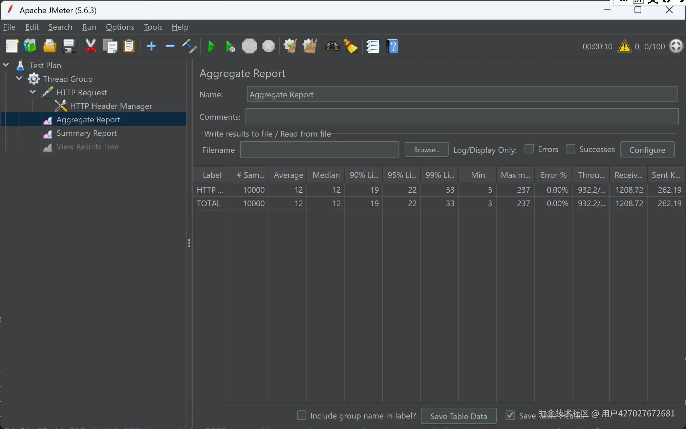Click Start no pauses icon

pyautogui.click(x=230, y=46)
